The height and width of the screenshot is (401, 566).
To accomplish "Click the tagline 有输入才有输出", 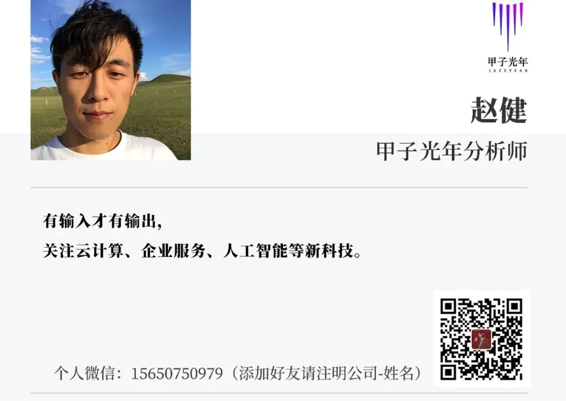I will coord(99,221).
